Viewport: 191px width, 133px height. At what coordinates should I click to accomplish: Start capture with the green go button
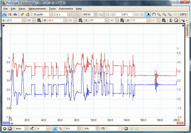click(x=4, y=129)
